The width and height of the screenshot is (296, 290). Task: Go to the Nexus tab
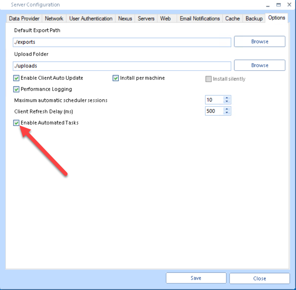pyautogui.click(x=125, y=19)
